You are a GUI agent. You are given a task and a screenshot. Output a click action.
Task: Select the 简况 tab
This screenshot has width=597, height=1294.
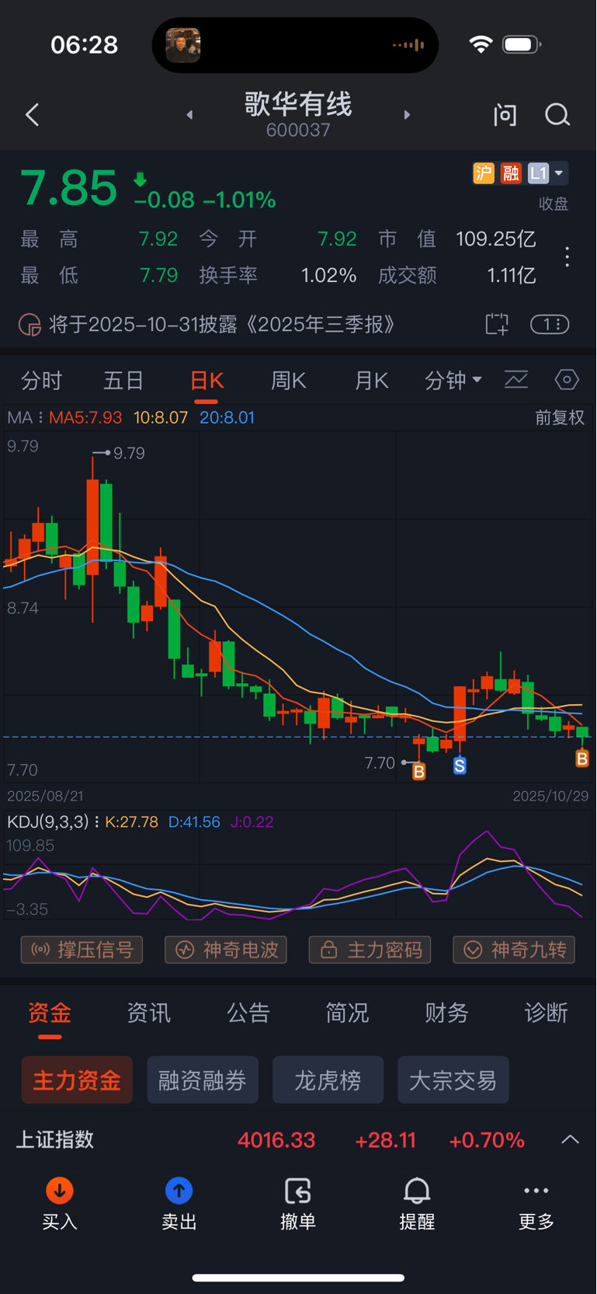pos(347,1013)
